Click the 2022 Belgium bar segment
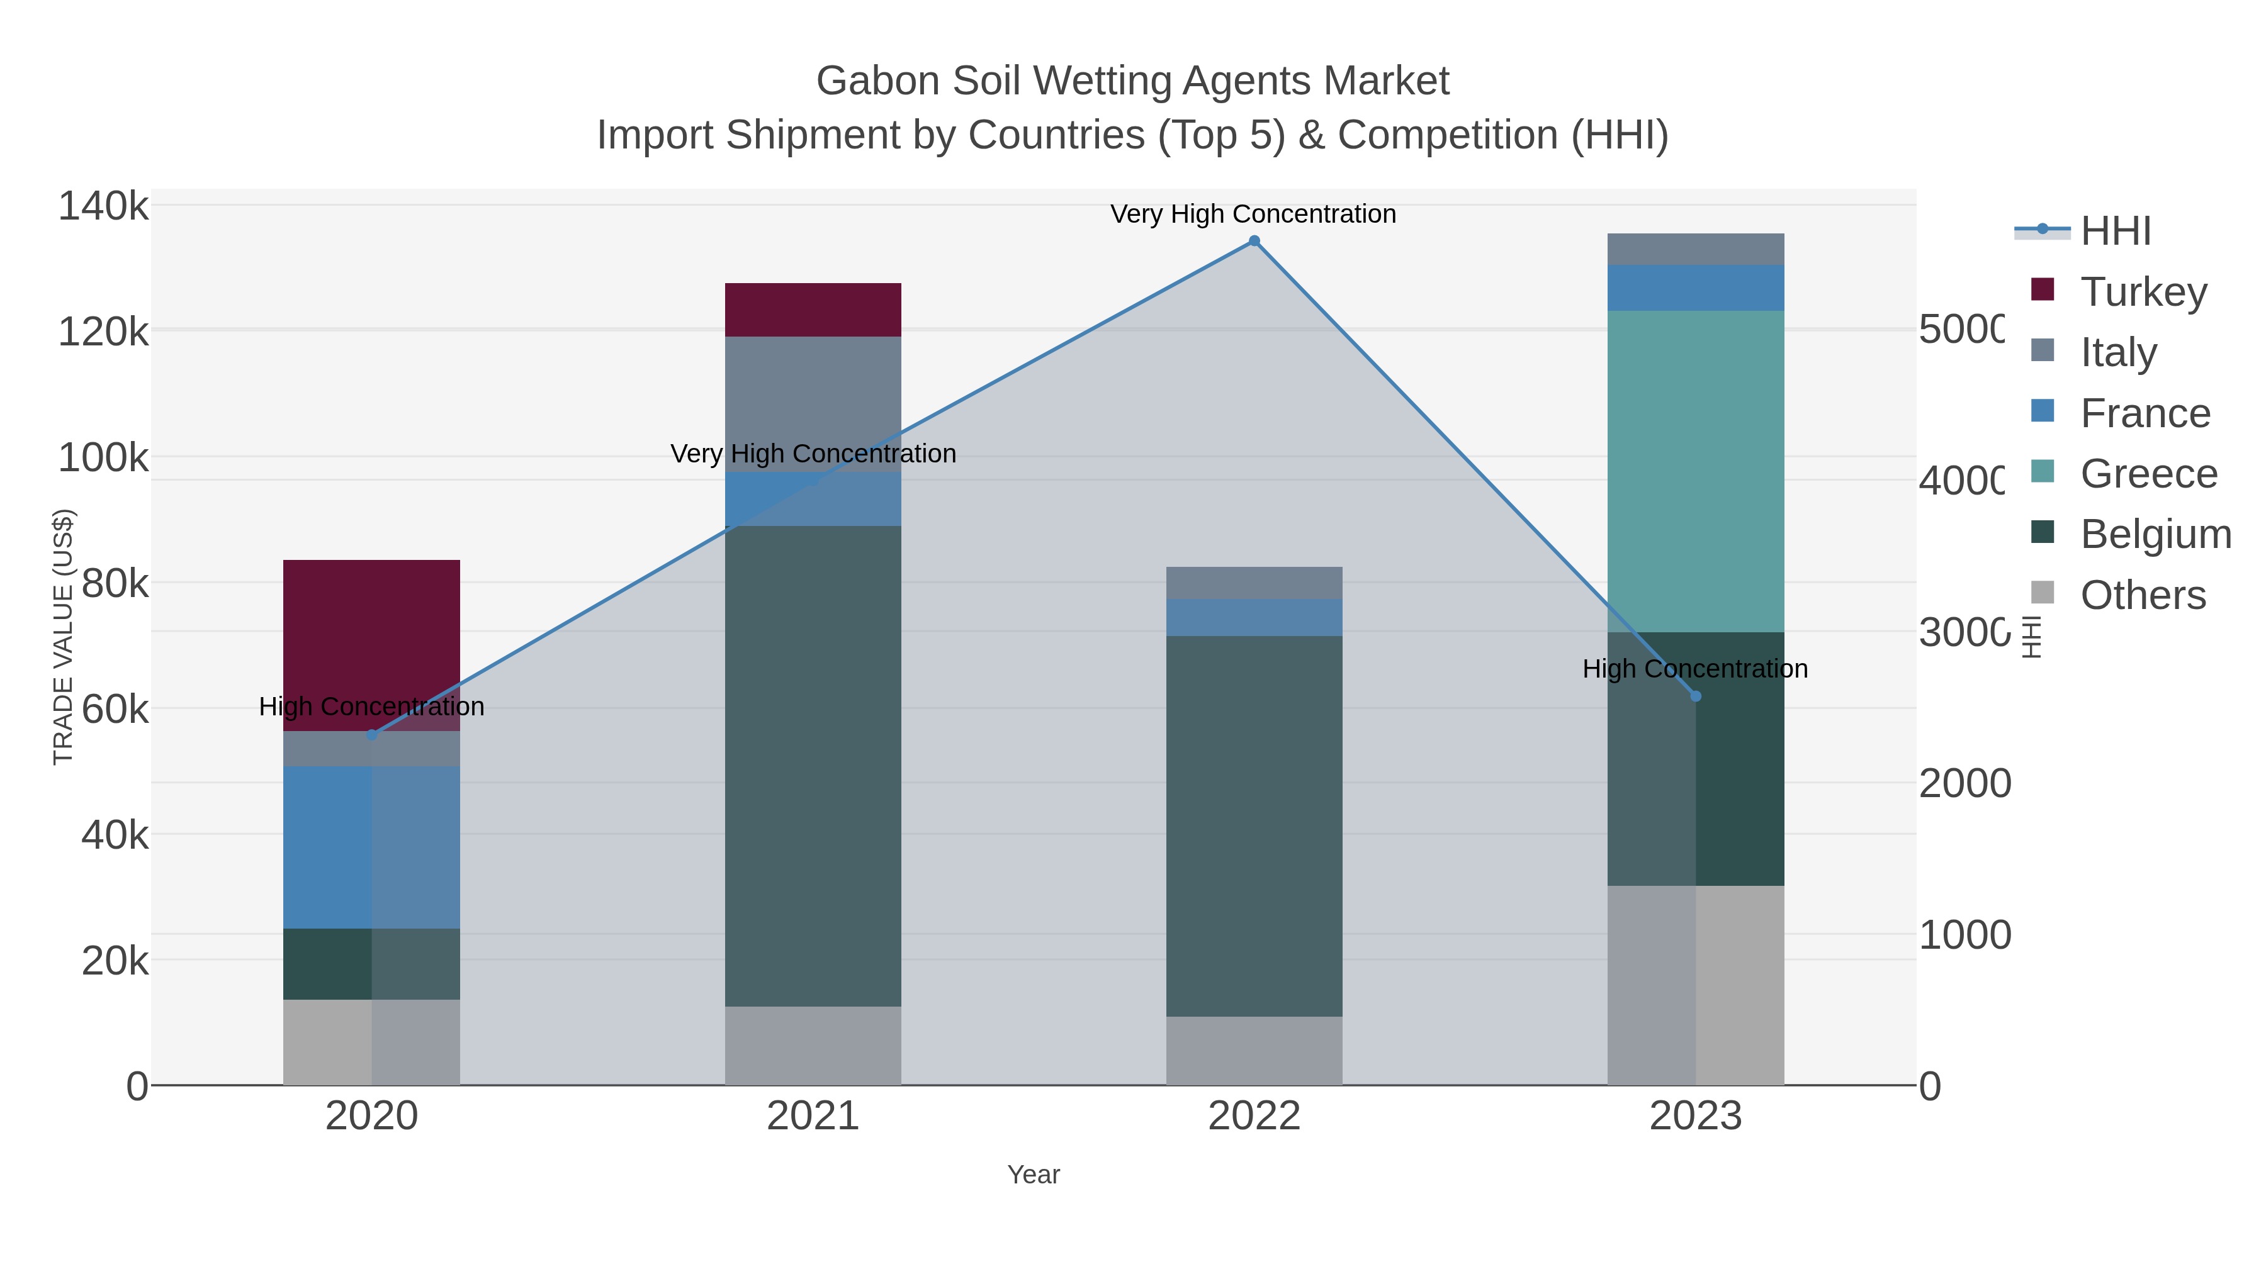This screenshot has width=2266, height=1274. click(x=1254, y=827)
